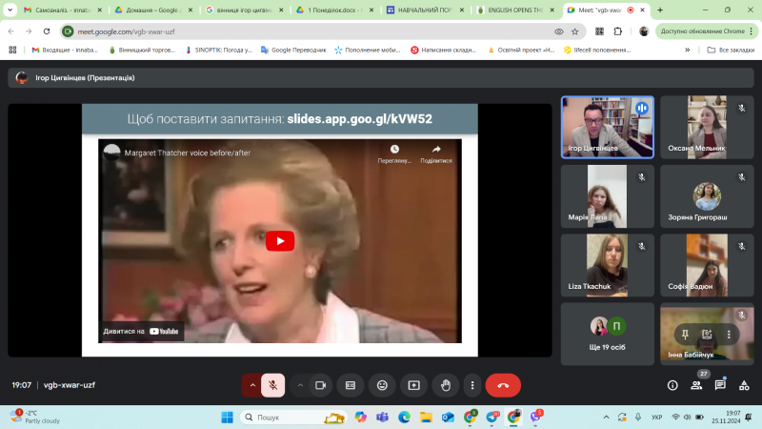Show hidden system tray icons
The image size is (762, 429).
tap(606, 417)
